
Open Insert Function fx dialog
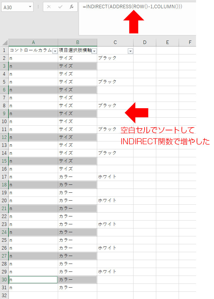tap(72, 7)
